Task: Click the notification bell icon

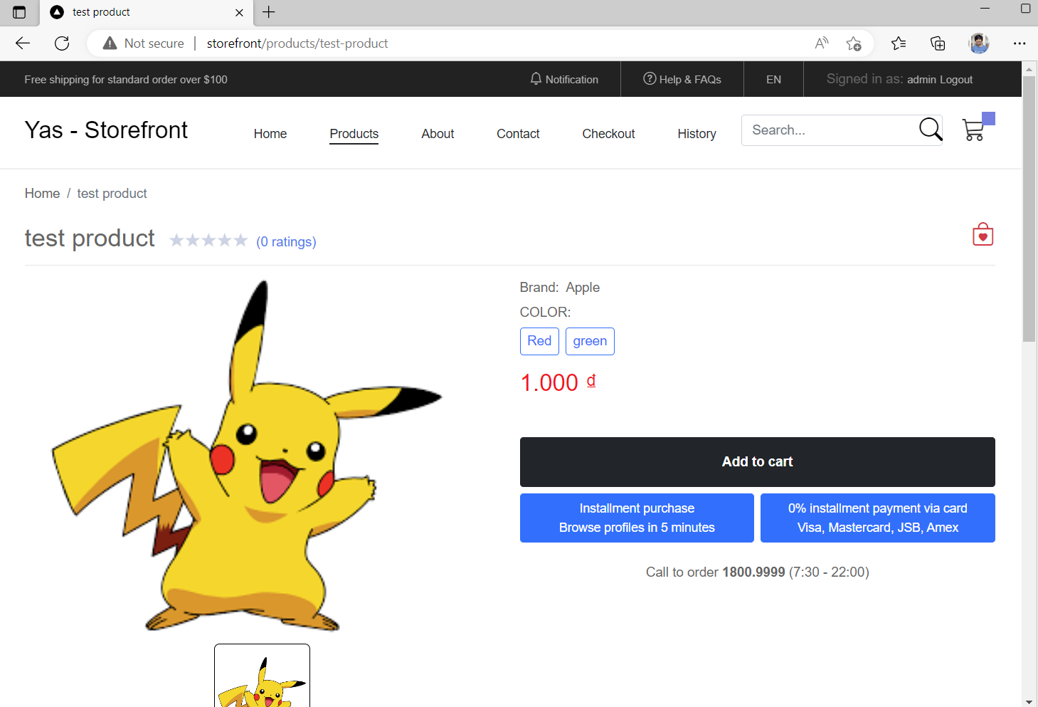Action: point(536,79)
